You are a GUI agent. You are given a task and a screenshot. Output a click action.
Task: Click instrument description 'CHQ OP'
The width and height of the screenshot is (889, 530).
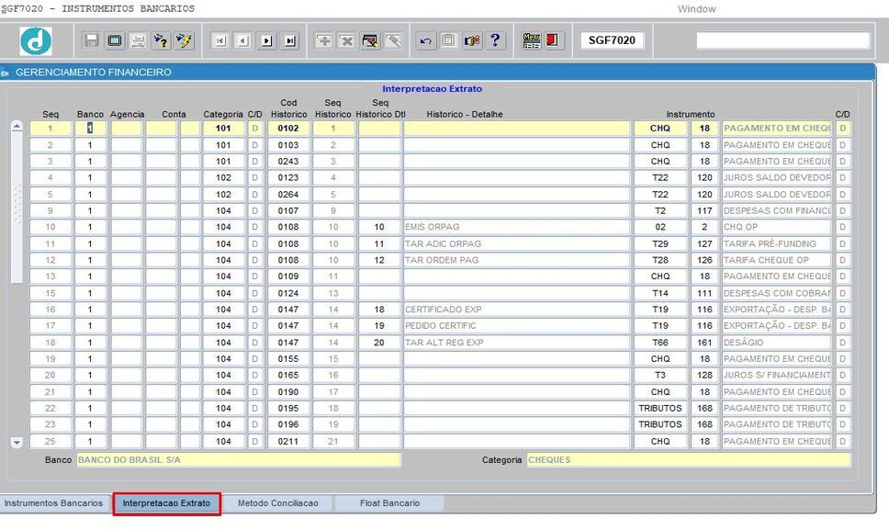pyautogui.click(x=777, y=227)
